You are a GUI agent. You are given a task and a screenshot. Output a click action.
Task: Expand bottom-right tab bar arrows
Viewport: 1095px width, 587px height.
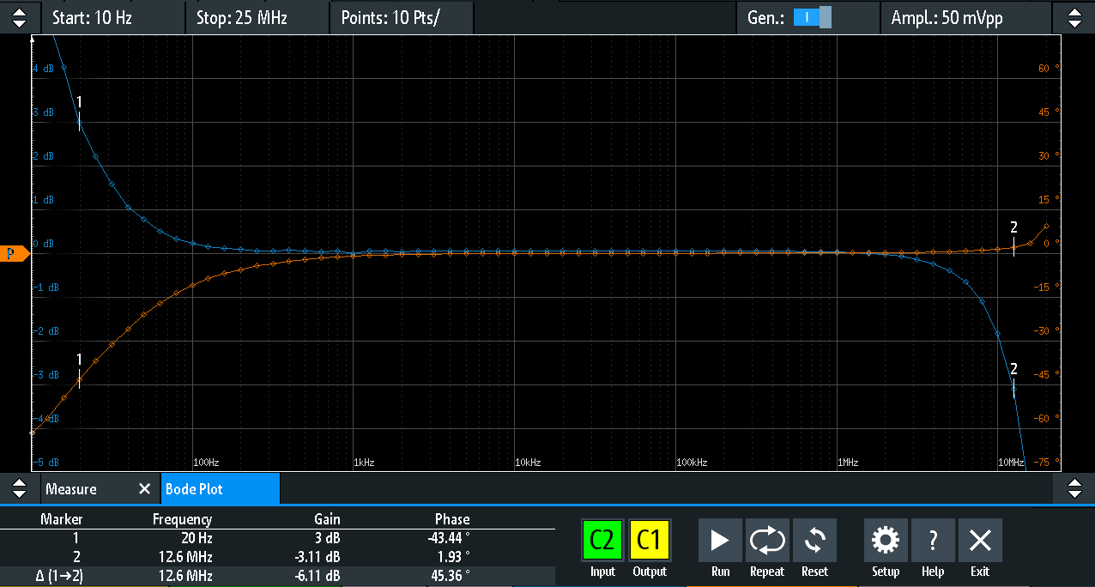pos(1074,489)
